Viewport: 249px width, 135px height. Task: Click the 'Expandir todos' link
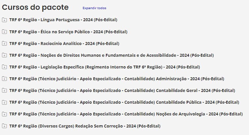pos(94,8)
